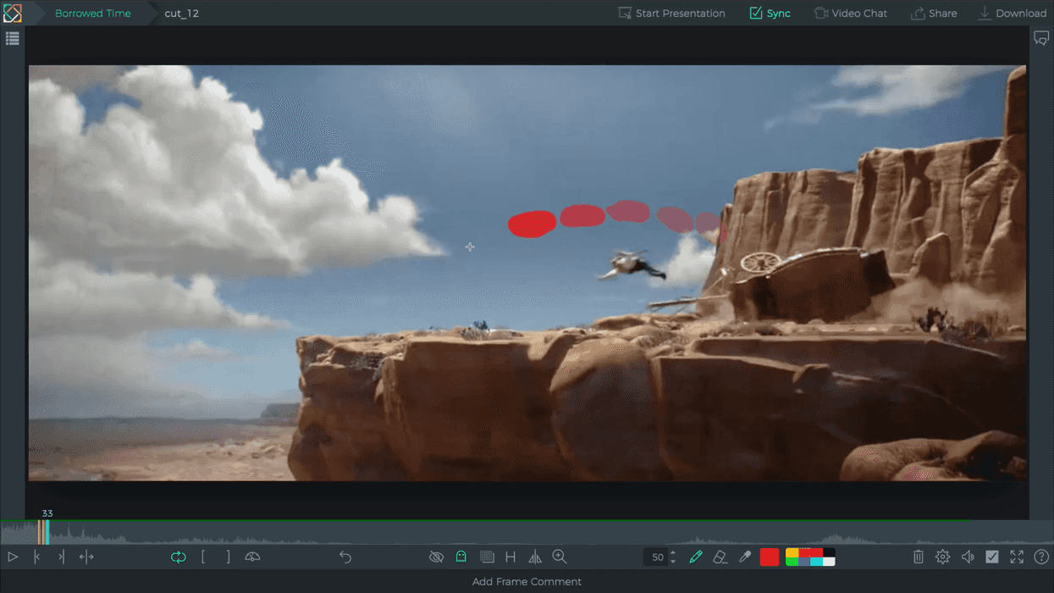
Task: Mirror the video horizontally
Action: 535,557
